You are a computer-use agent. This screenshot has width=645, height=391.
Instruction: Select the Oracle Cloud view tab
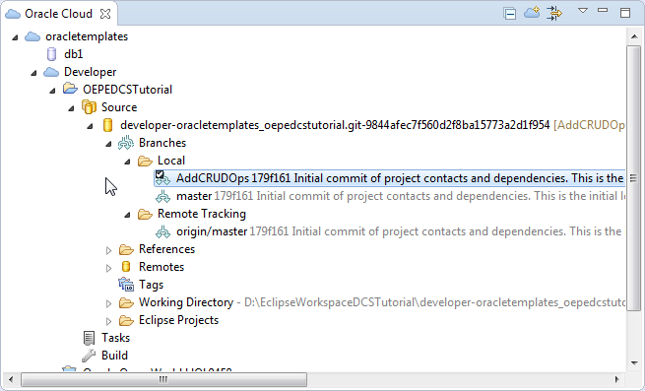click(58, 14)
